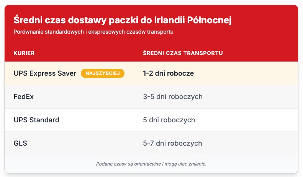Click the NAJSZYBCIEJ badge
Viewport: 303px width, 177px height.
103,73
